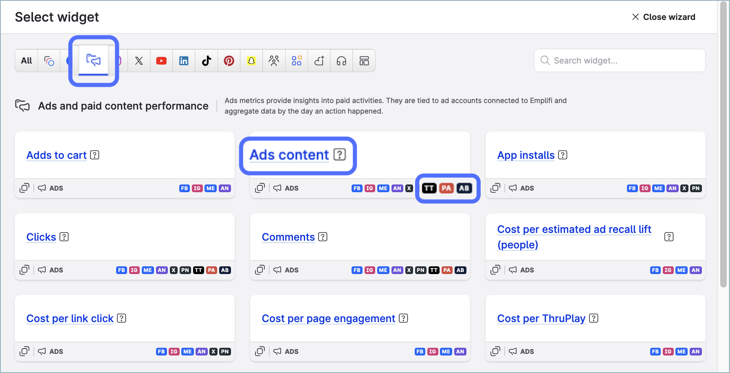The width and height of the screenshot is (730, 373).
Task: Open the Ads content help tooltip
Action: click(x=340, y=155)
